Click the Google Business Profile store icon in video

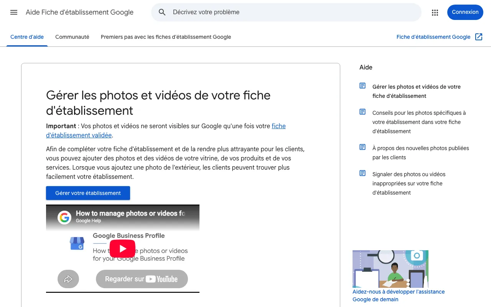(x=77, y=243)
